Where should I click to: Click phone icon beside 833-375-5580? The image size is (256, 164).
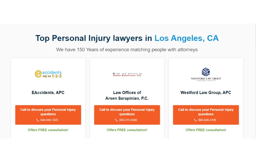[x=116, y=120]
